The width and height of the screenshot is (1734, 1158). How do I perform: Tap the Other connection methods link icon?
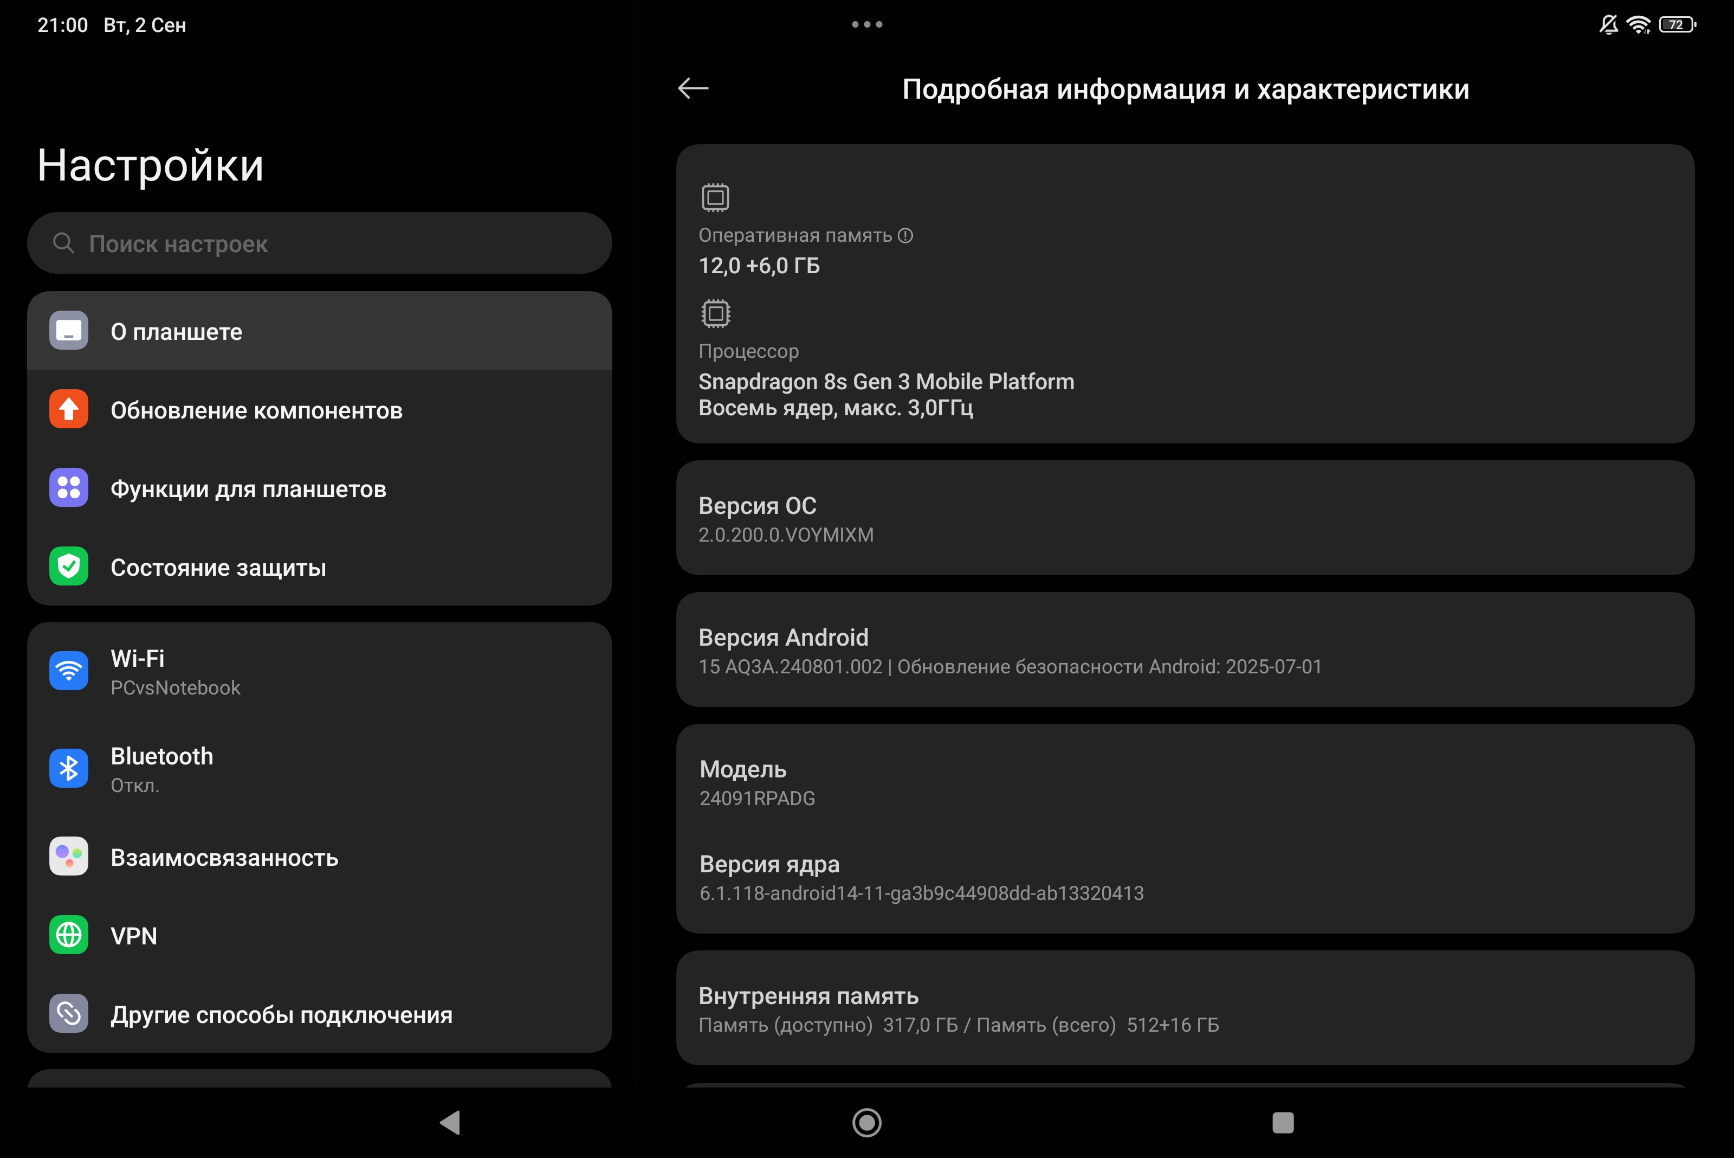pos(69,1014)
